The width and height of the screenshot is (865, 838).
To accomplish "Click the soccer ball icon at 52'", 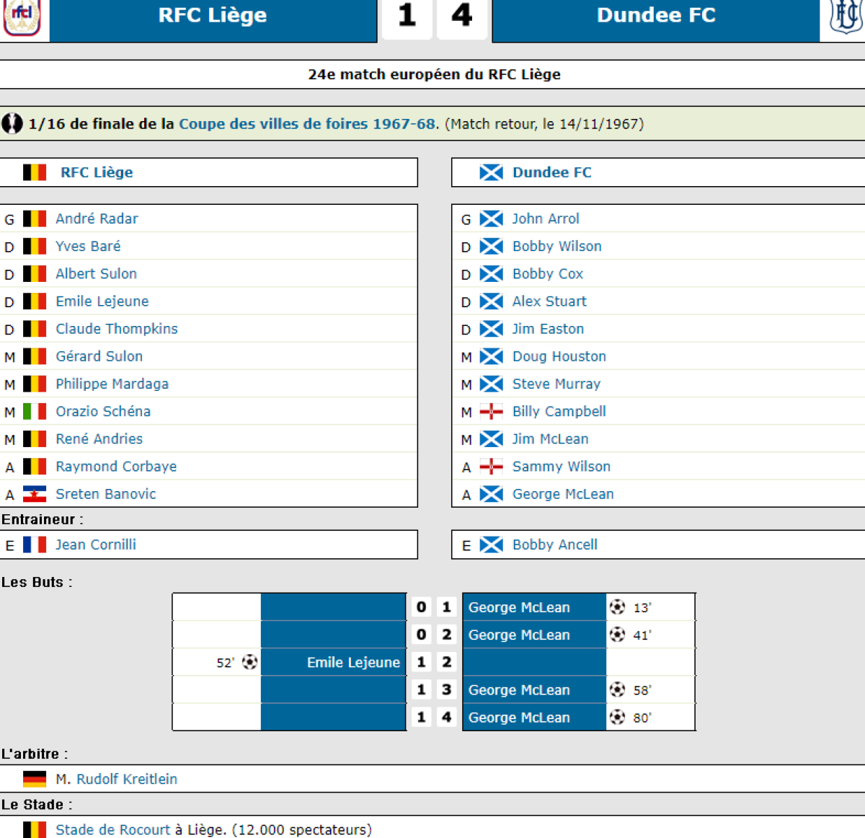I will 249,662.
